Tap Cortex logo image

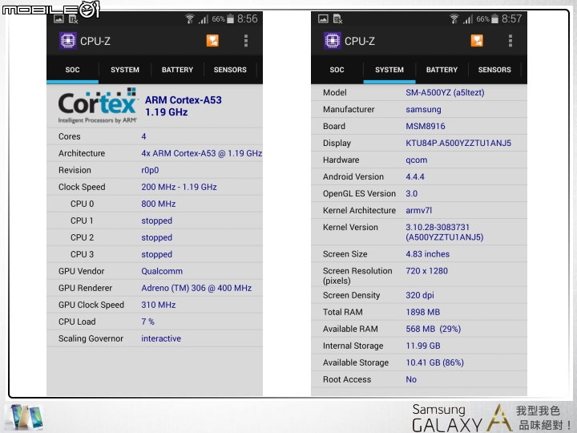(98, 105)
